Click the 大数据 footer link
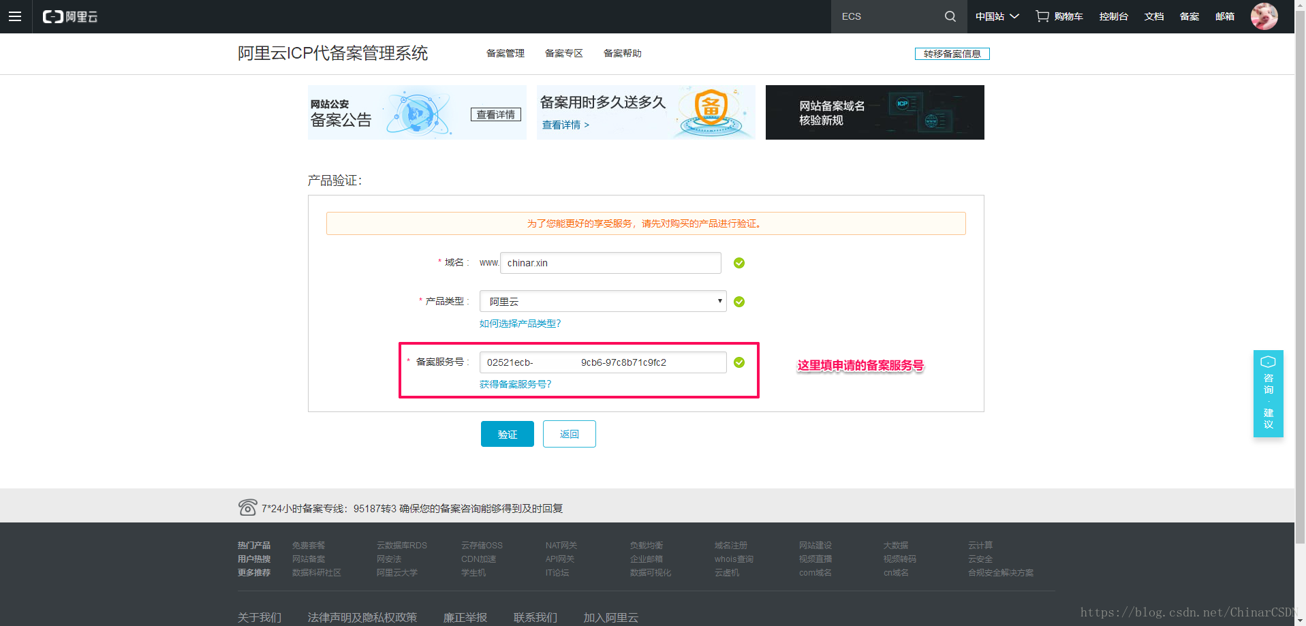This screenshot has width=1306, height=626. click(896, 545)
